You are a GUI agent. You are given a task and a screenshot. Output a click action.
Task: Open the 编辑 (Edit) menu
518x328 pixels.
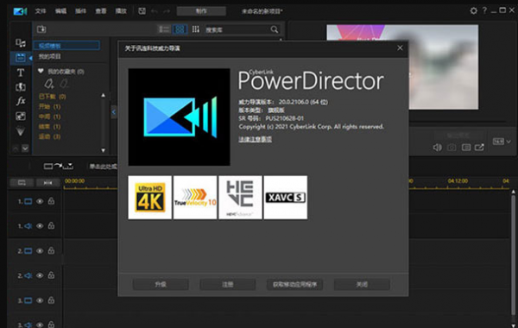click(x=60, y=11)
